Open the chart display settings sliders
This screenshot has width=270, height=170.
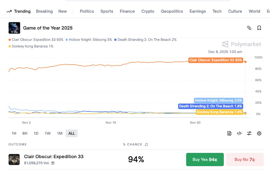click(x=249, y=133)
